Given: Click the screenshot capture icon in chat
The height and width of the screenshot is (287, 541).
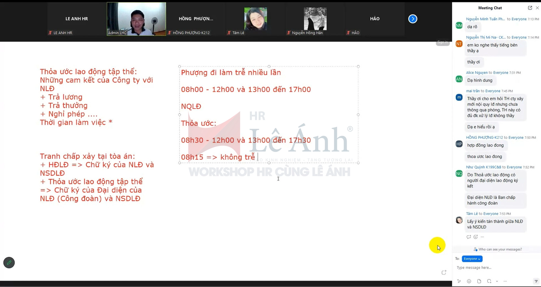Looking at the screenshot, I should click(489, 281).
